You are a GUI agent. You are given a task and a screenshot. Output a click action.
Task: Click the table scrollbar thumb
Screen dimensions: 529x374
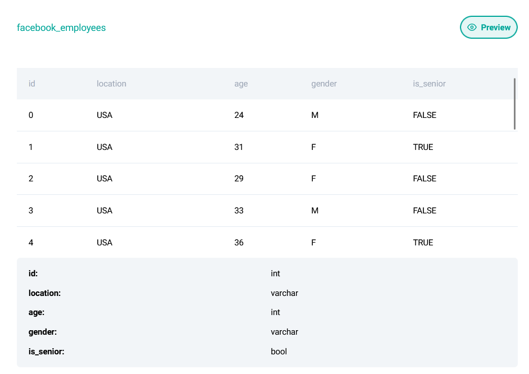(514, 104)
